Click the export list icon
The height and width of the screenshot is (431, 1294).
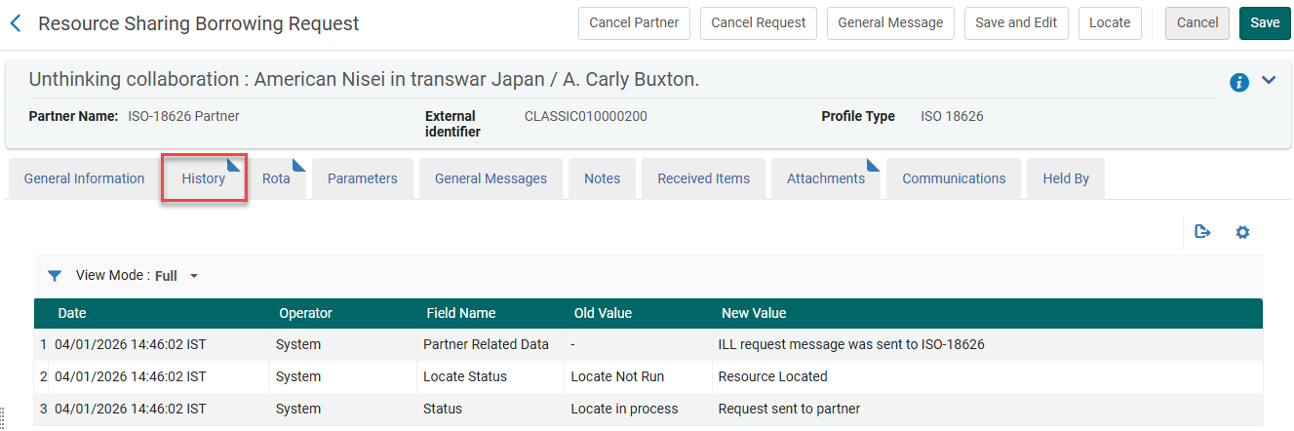pos(1203,232)
